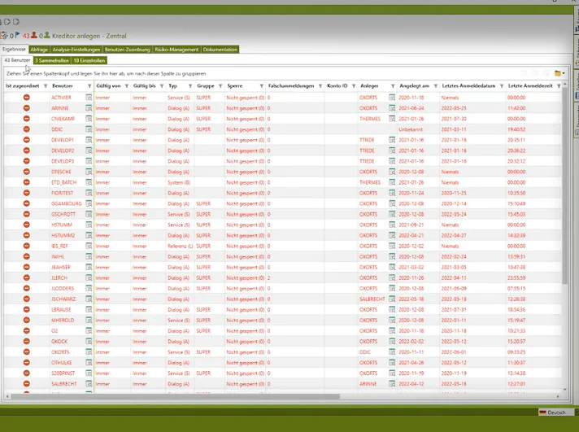Sort by the 'Angelegt am' column header
The image size is (579, 432).
pyautogui.click(x=414, y=85)
